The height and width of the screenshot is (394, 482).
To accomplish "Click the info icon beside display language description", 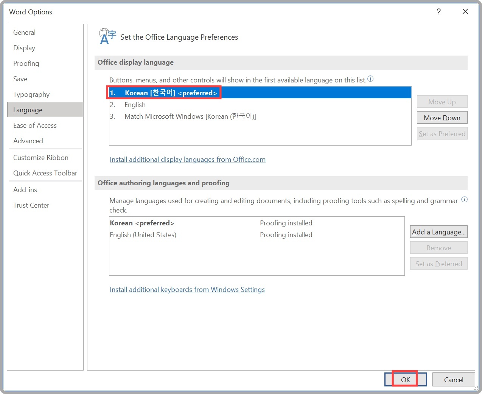I will pyautogui.click(x=370, y=79).
